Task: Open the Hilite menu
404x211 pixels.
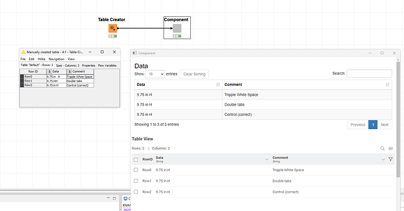Action: [42, 59]
